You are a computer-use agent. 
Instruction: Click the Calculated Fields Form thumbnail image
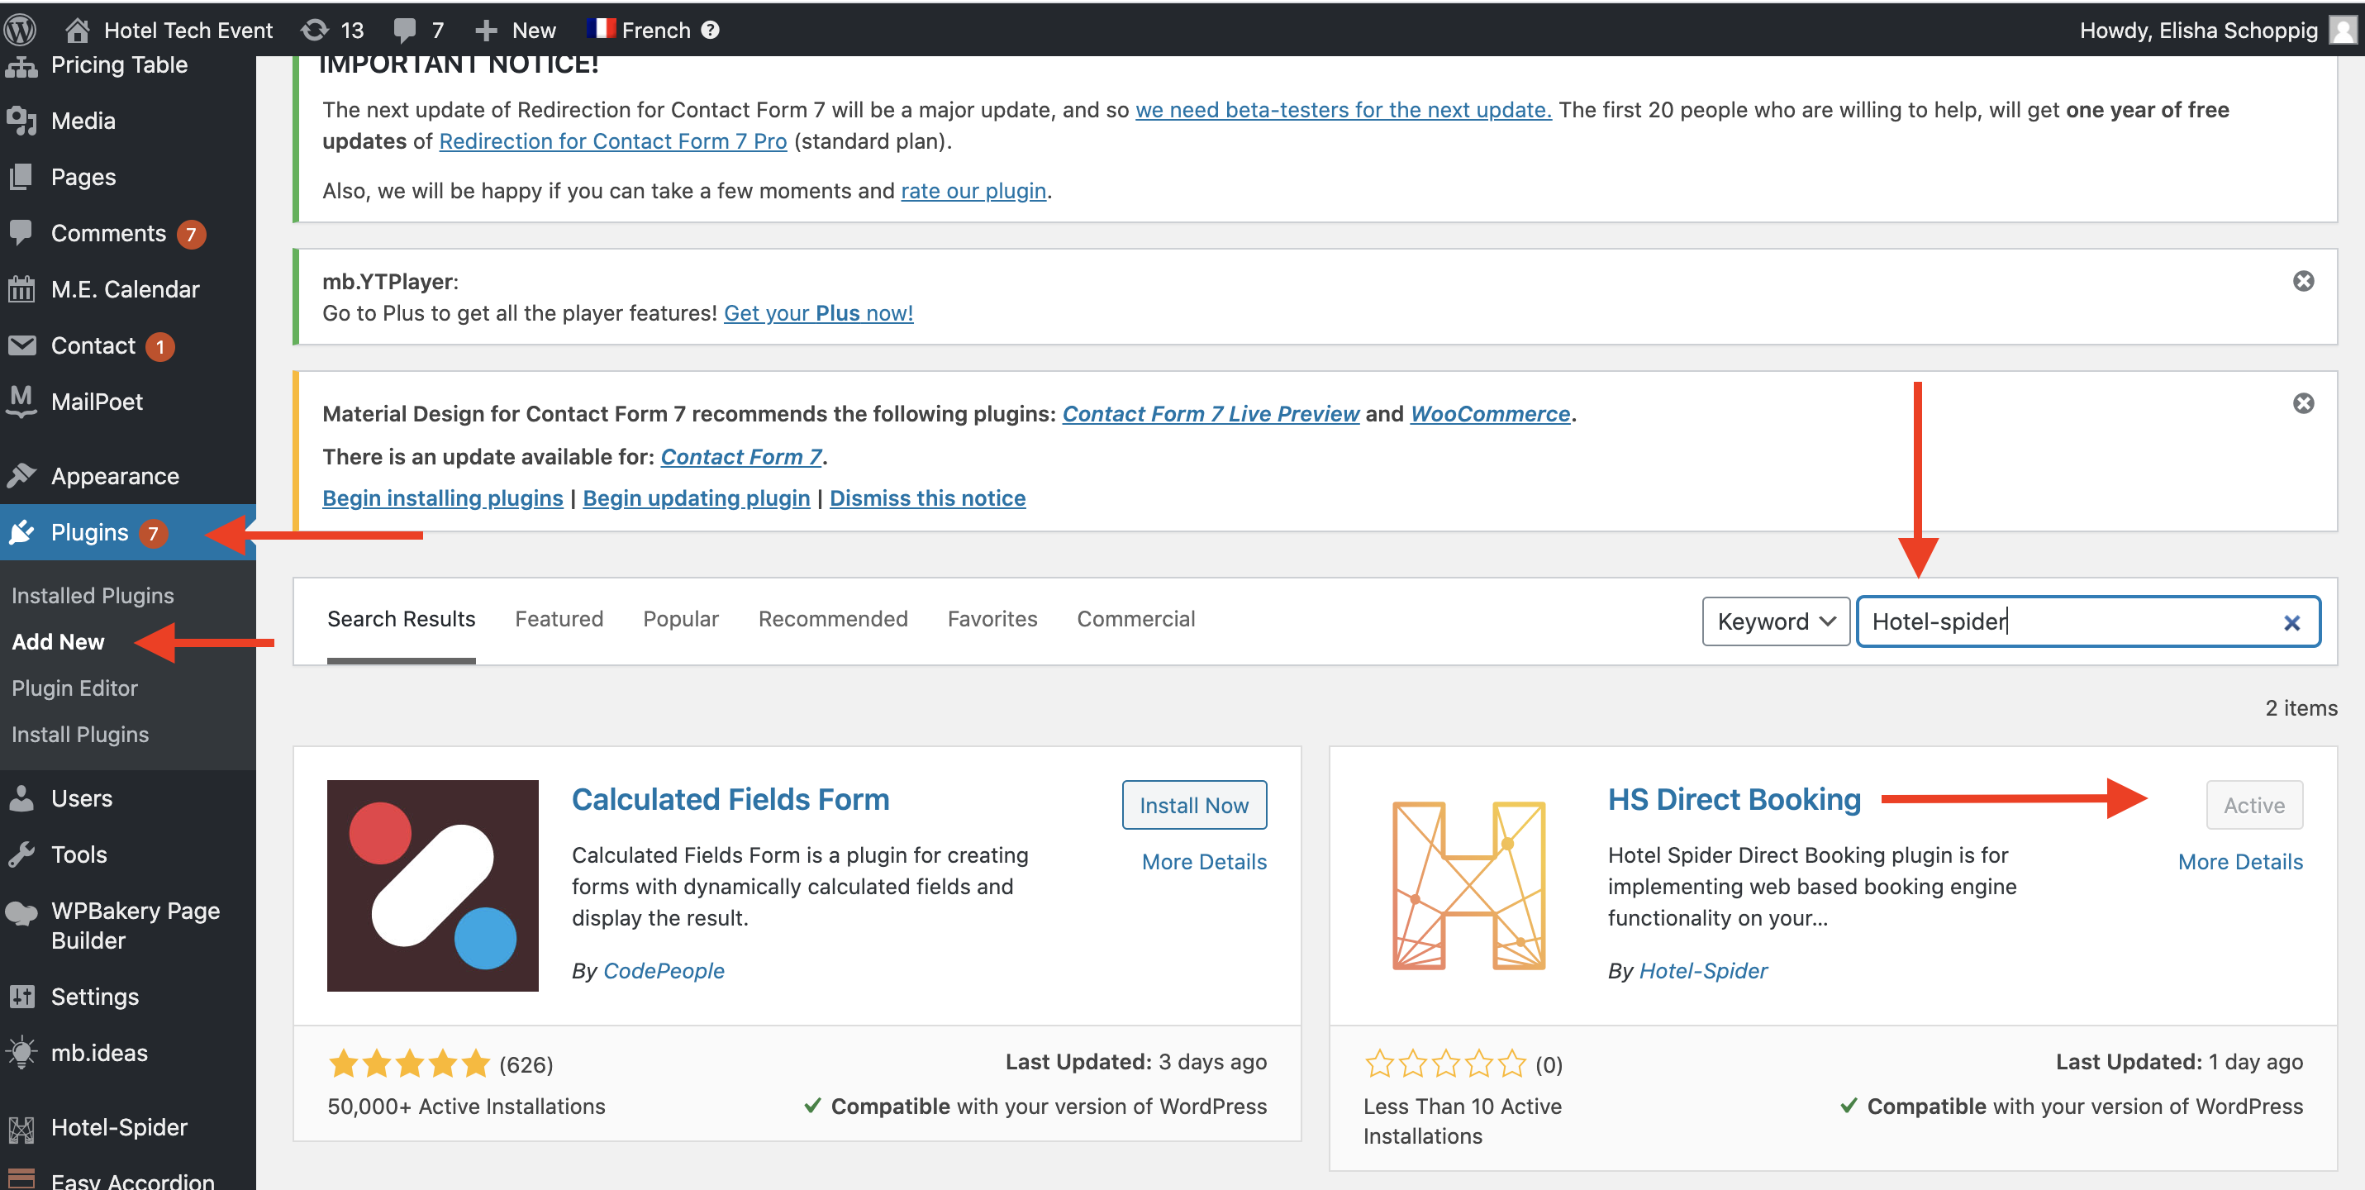(432, 885)
